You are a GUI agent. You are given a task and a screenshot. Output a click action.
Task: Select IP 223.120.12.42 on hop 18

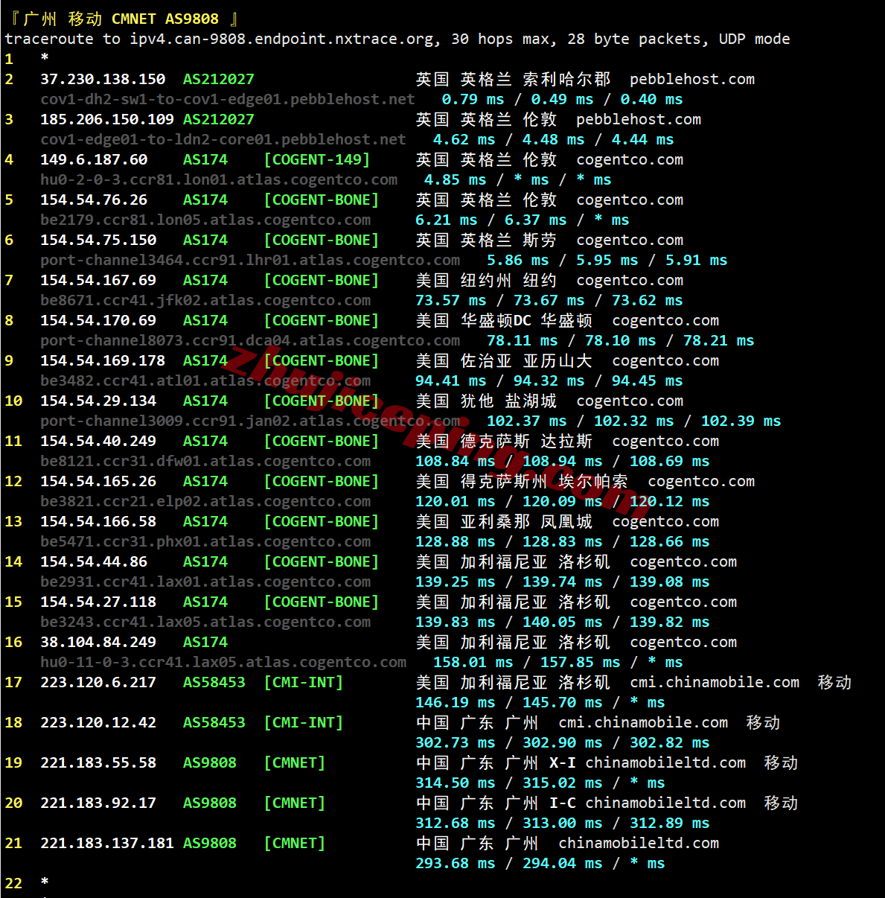pos(98,722)
